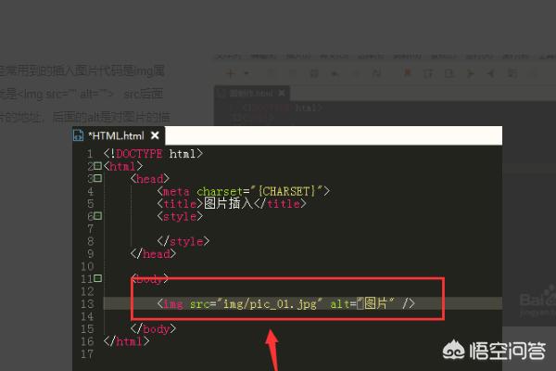Click the red icon in the background toolbar
This screenshot has width=556, height=371.
tap(407, 72)
